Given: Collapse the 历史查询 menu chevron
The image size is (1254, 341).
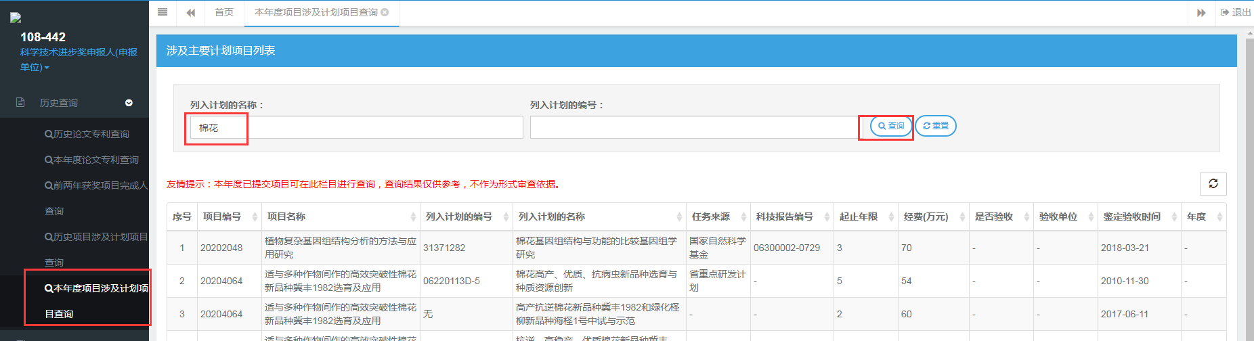Looking at the screenshot, I should (x=129, y=103).
